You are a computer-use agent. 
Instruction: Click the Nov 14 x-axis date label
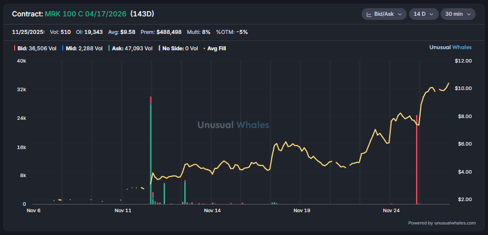coord(212,210)
